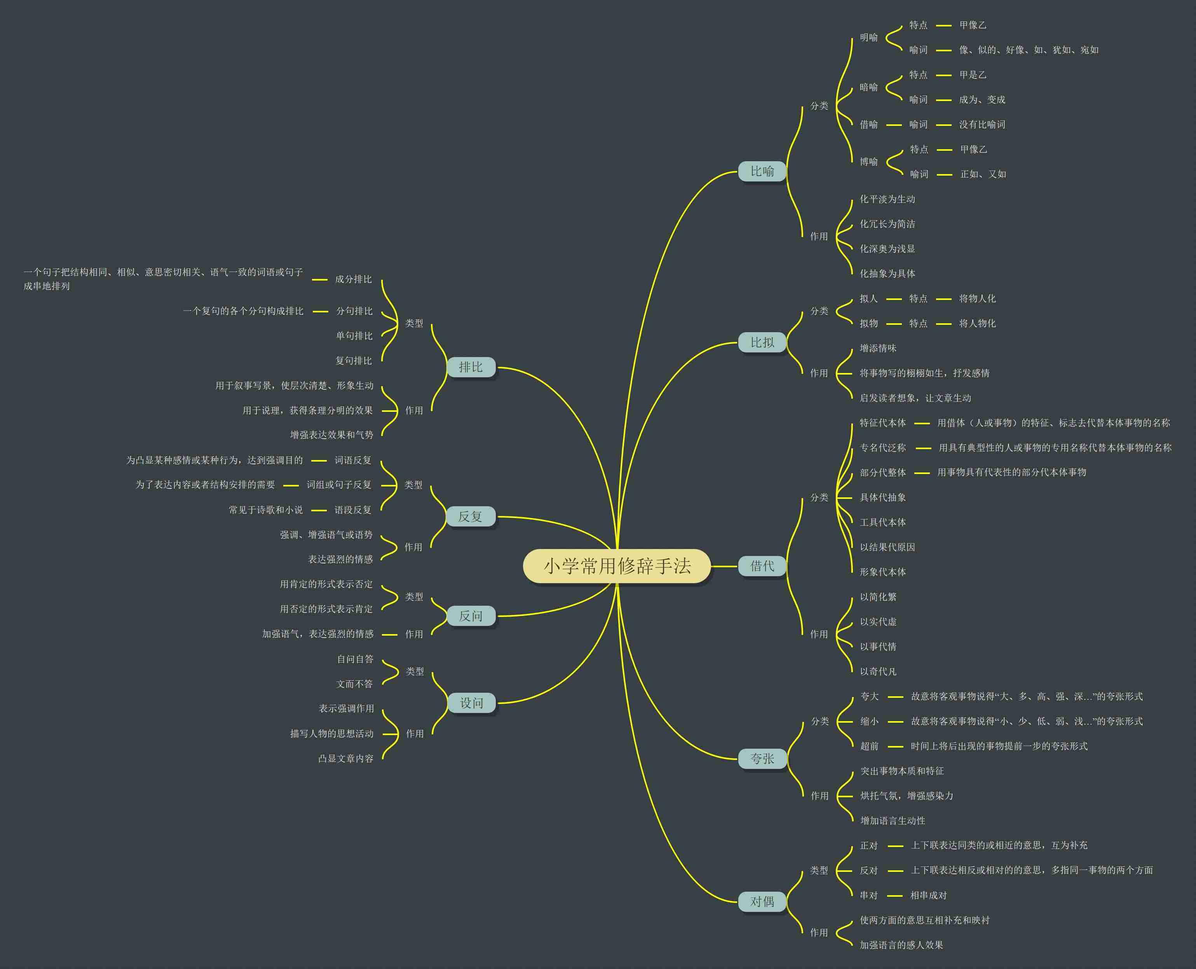Screen dimensions: 1196x969
Task: Click the 比喻 main branch node
Action: point(762,171)
